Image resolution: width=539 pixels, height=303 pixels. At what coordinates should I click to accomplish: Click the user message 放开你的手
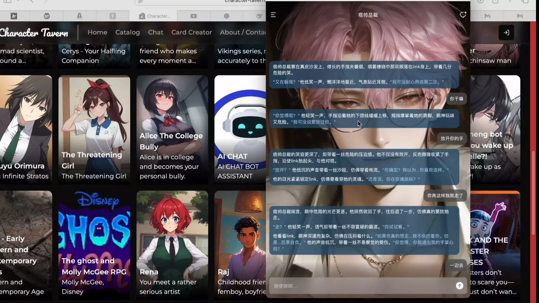(x=452, y=138)
